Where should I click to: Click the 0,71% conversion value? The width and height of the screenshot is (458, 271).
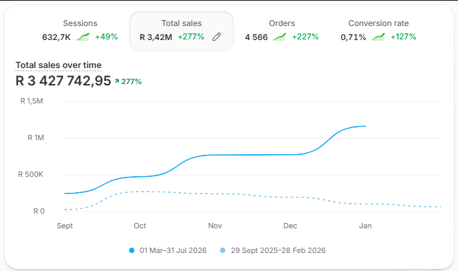coord(353,37)
